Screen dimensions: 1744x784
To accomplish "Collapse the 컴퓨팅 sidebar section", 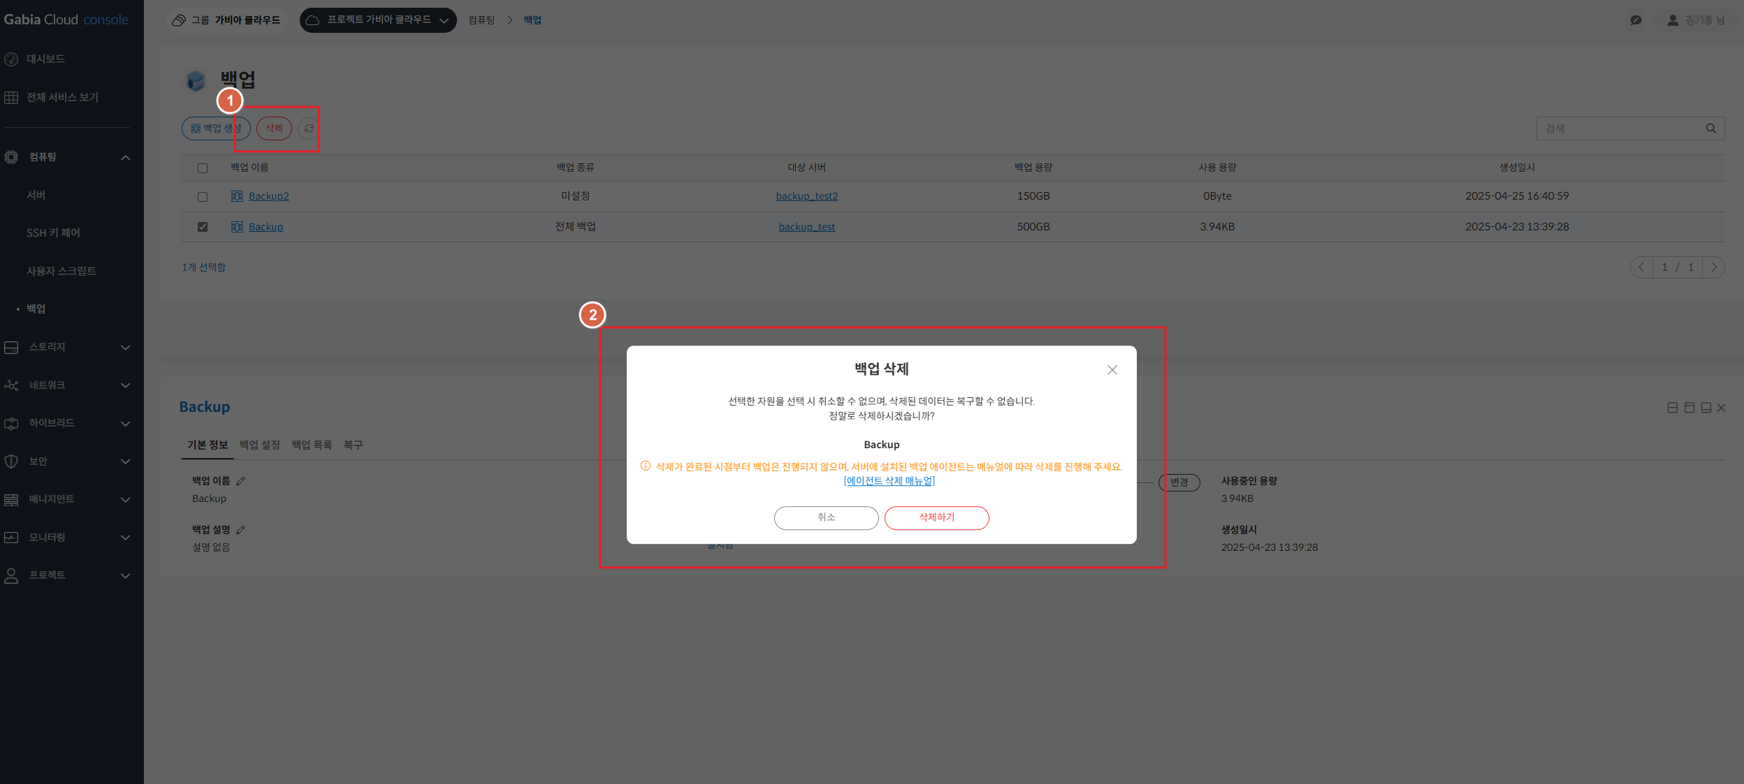I will pyautogui.click(x=125, y=157).
